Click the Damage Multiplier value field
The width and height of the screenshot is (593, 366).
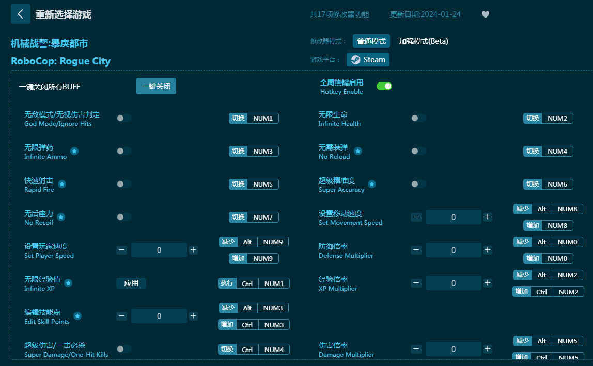click(454, 349)
